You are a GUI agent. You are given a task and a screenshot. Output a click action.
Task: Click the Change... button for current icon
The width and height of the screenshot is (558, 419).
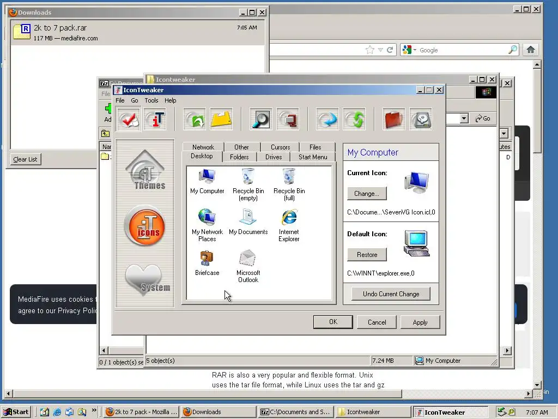tap(367, 194)
